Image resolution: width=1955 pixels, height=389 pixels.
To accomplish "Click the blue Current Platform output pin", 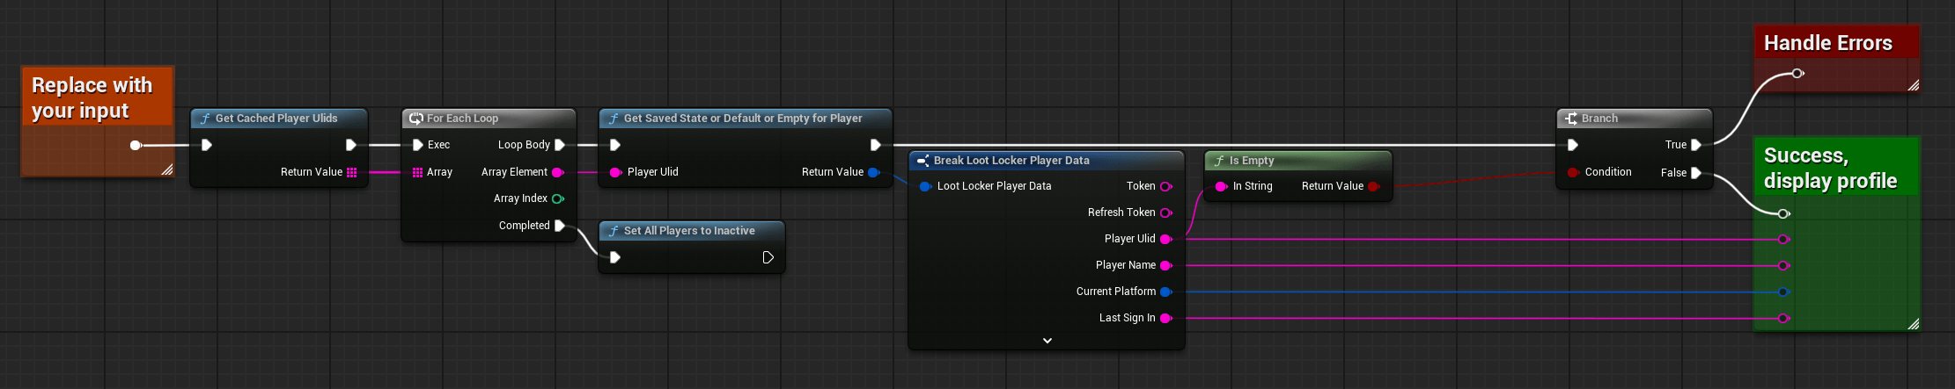I will click(x=1166, y=292).
